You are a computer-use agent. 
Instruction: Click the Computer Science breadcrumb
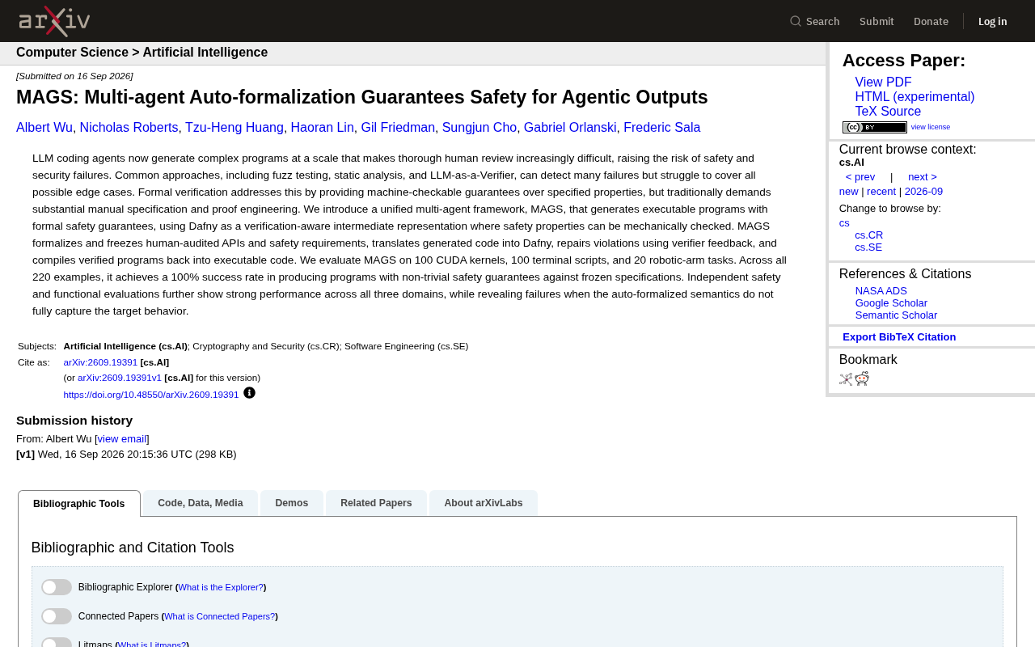pyautogui.click(x=72, y=53)
